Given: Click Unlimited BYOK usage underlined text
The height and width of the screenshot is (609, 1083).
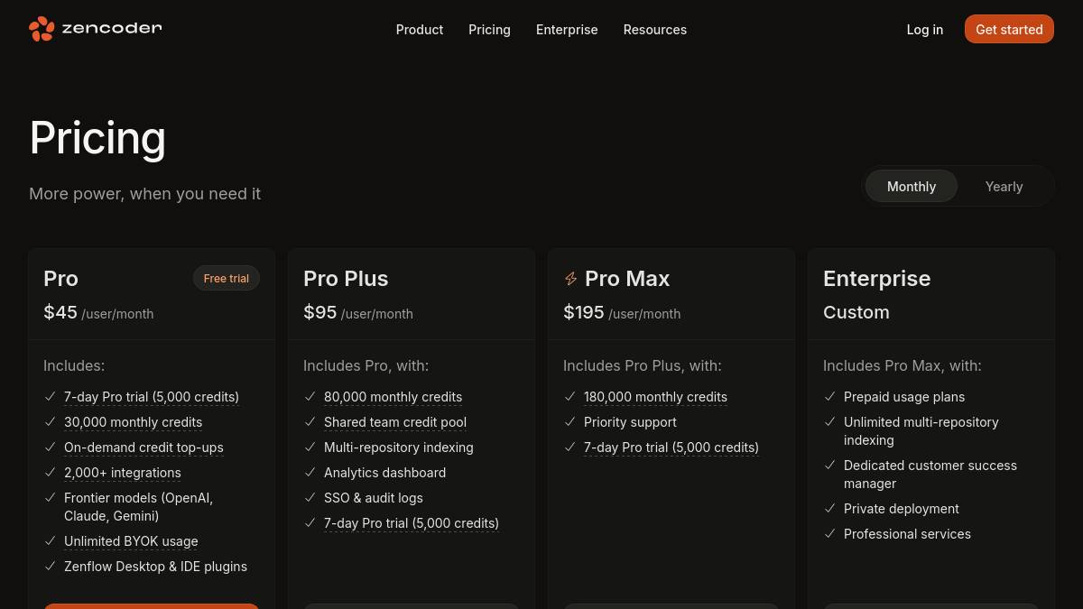Looking at the screenshot, I should (x=131, y=541).
